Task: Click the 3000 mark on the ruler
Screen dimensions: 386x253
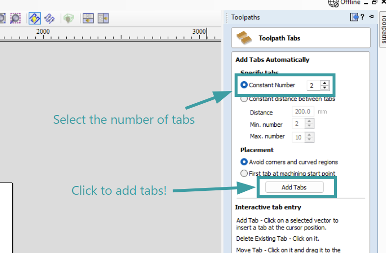Action: pyautogui.click(x=199, y=31)
